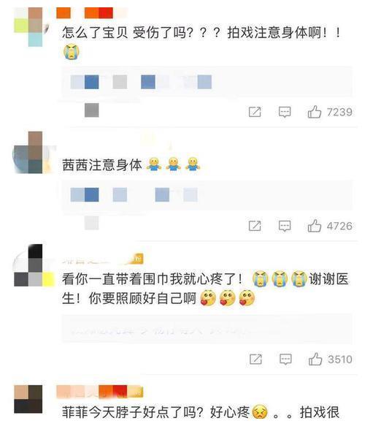Repost the comment about 围巾

[x=255, y=360]
